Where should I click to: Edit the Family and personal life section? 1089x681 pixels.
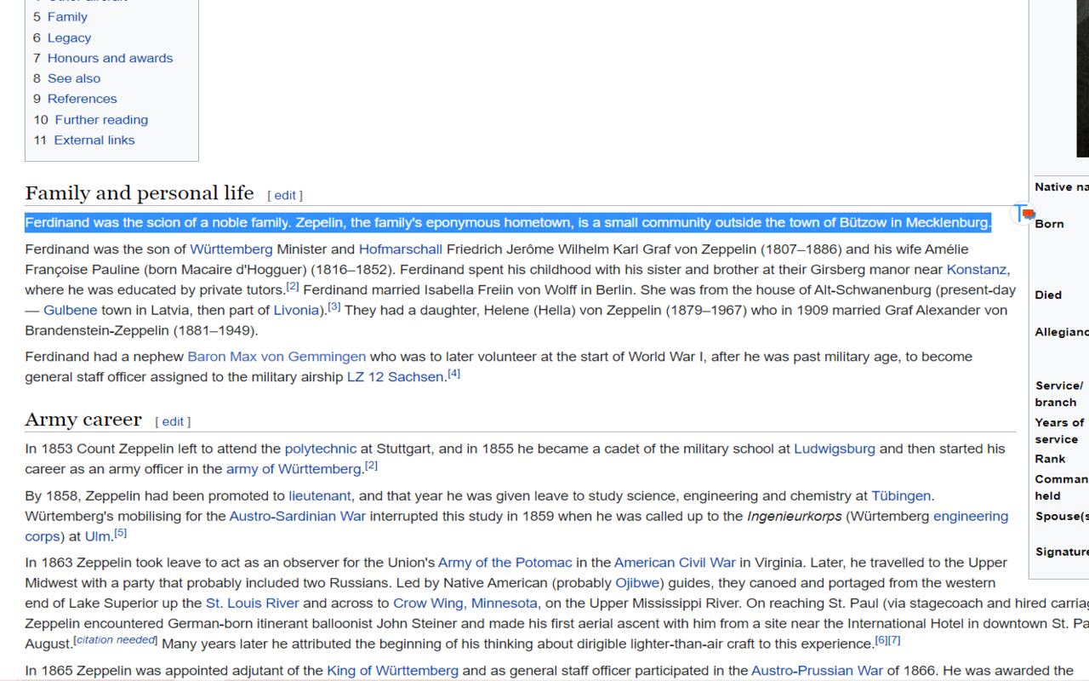(x=285, y=196)
